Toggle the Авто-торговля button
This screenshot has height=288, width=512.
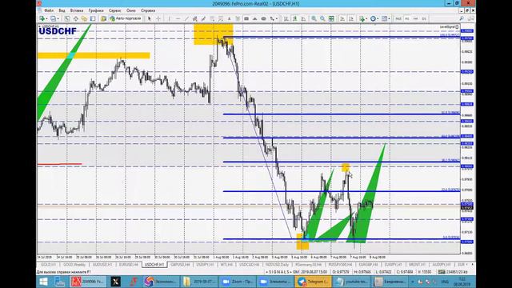pos(126,18)
